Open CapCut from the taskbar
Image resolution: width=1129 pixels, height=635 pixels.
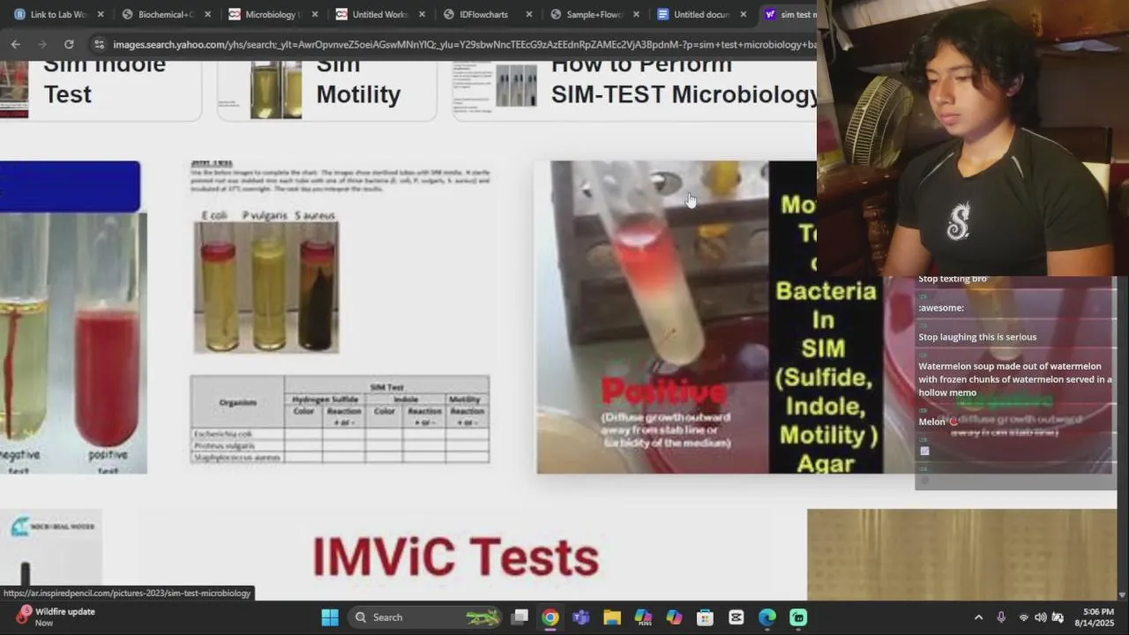click(736, 617)
